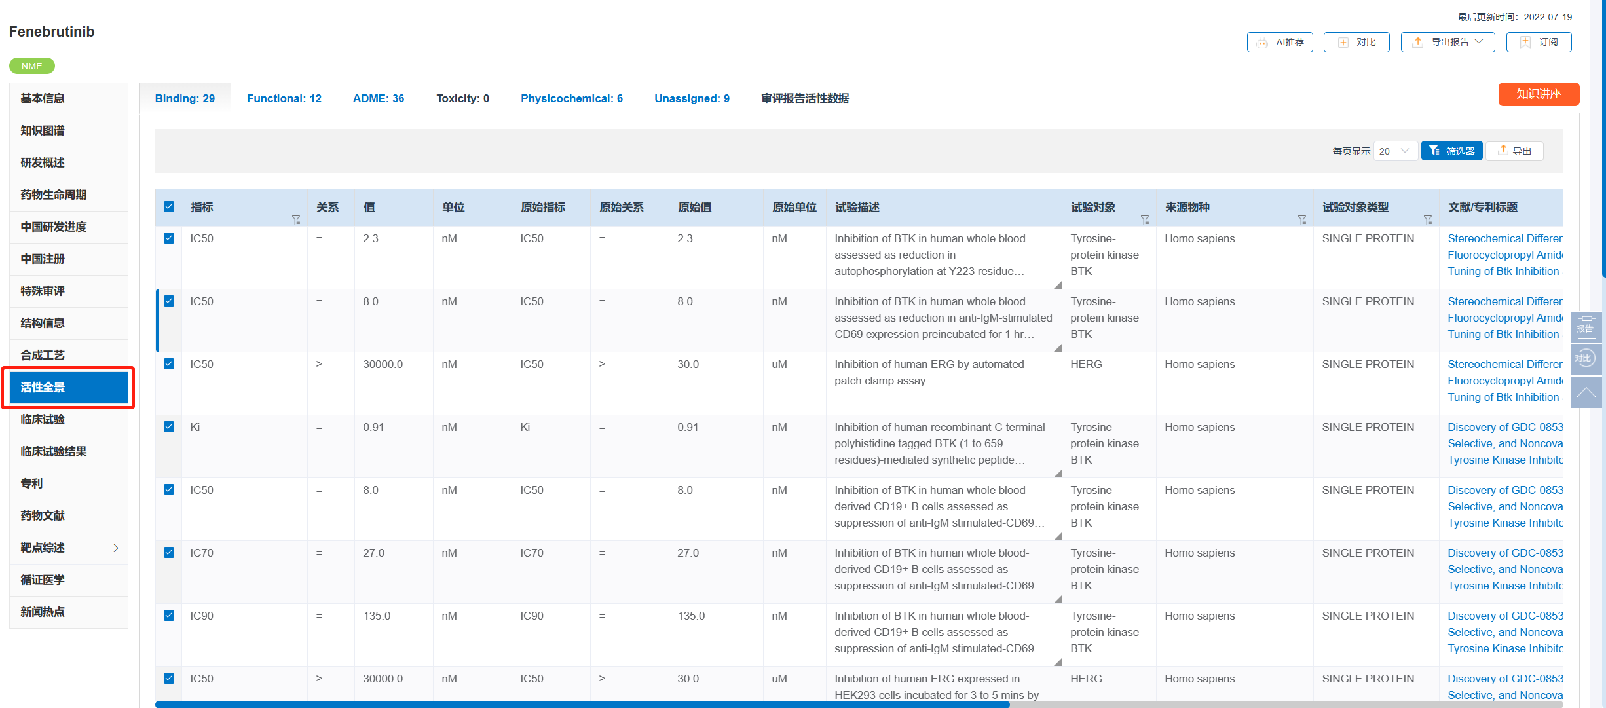Switch to the Physicochemical: 6 tab
The height and width of the screenshot is (708, 1606).
click(572, 98)
